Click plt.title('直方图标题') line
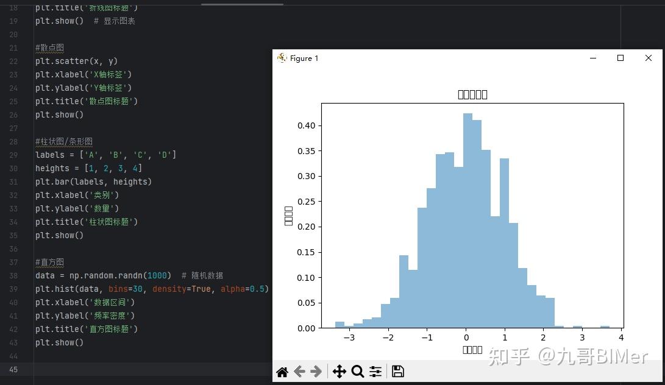The width and height of the screenshot is (665, 385). tap(87, 329)
